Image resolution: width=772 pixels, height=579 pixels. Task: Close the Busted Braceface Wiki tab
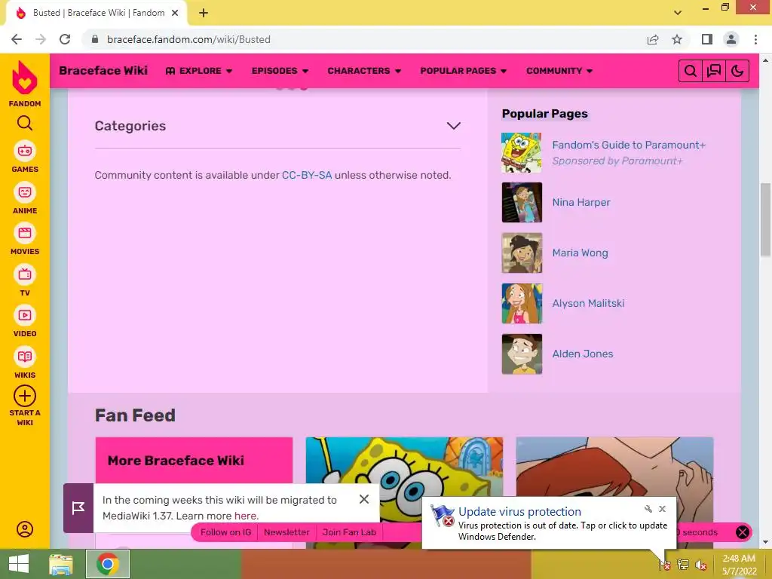point(175,13)
